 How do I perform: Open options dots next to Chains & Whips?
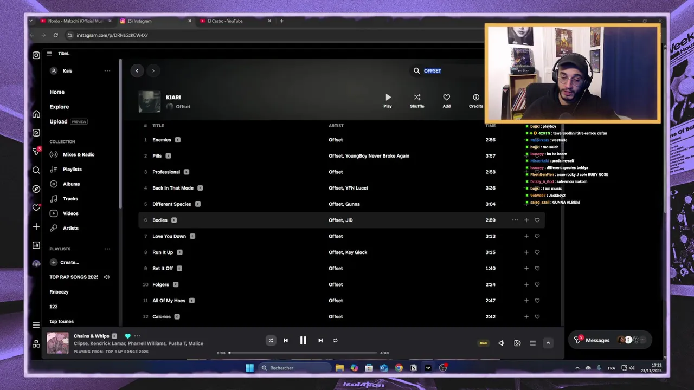point(137,336)
